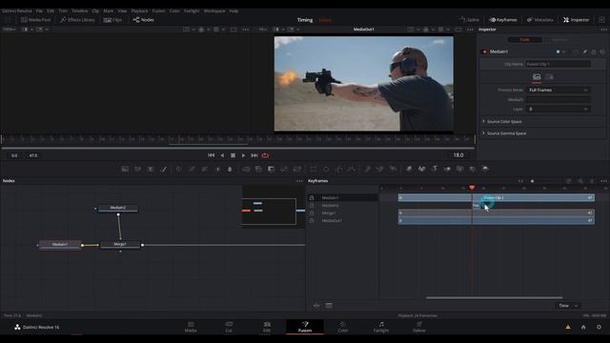Click the stop playback button
The width and height of the screenshot is (610, 343).
[x=233, y=155]
